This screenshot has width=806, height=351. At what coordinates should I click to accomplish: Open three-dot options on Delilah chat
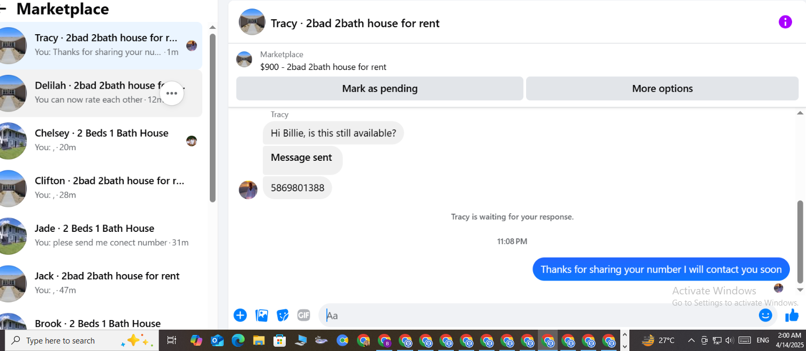pos(172,93)
